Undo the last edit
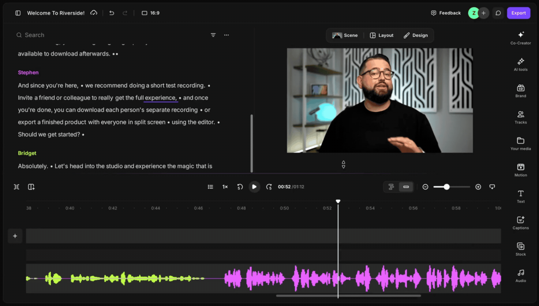Image resolution: width=539 pixels, height=306 pixels. coord(112,13)
